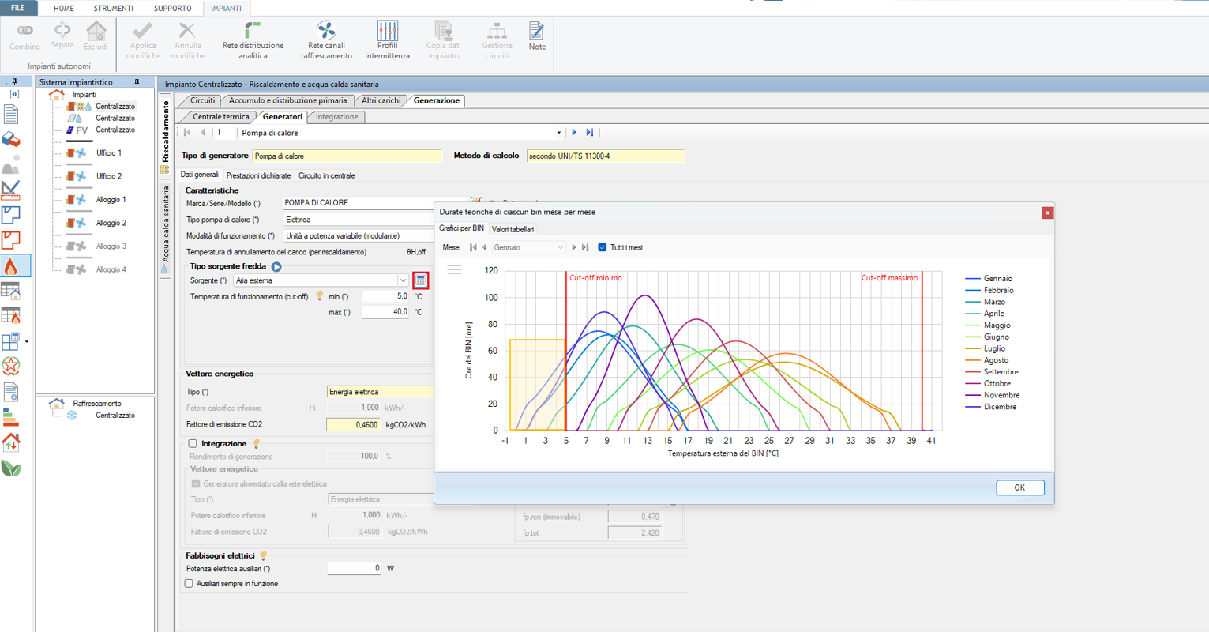The image size is (1209, 632).
Task: Click the Novembre legend entry
Action: click(x=992, y=395)
